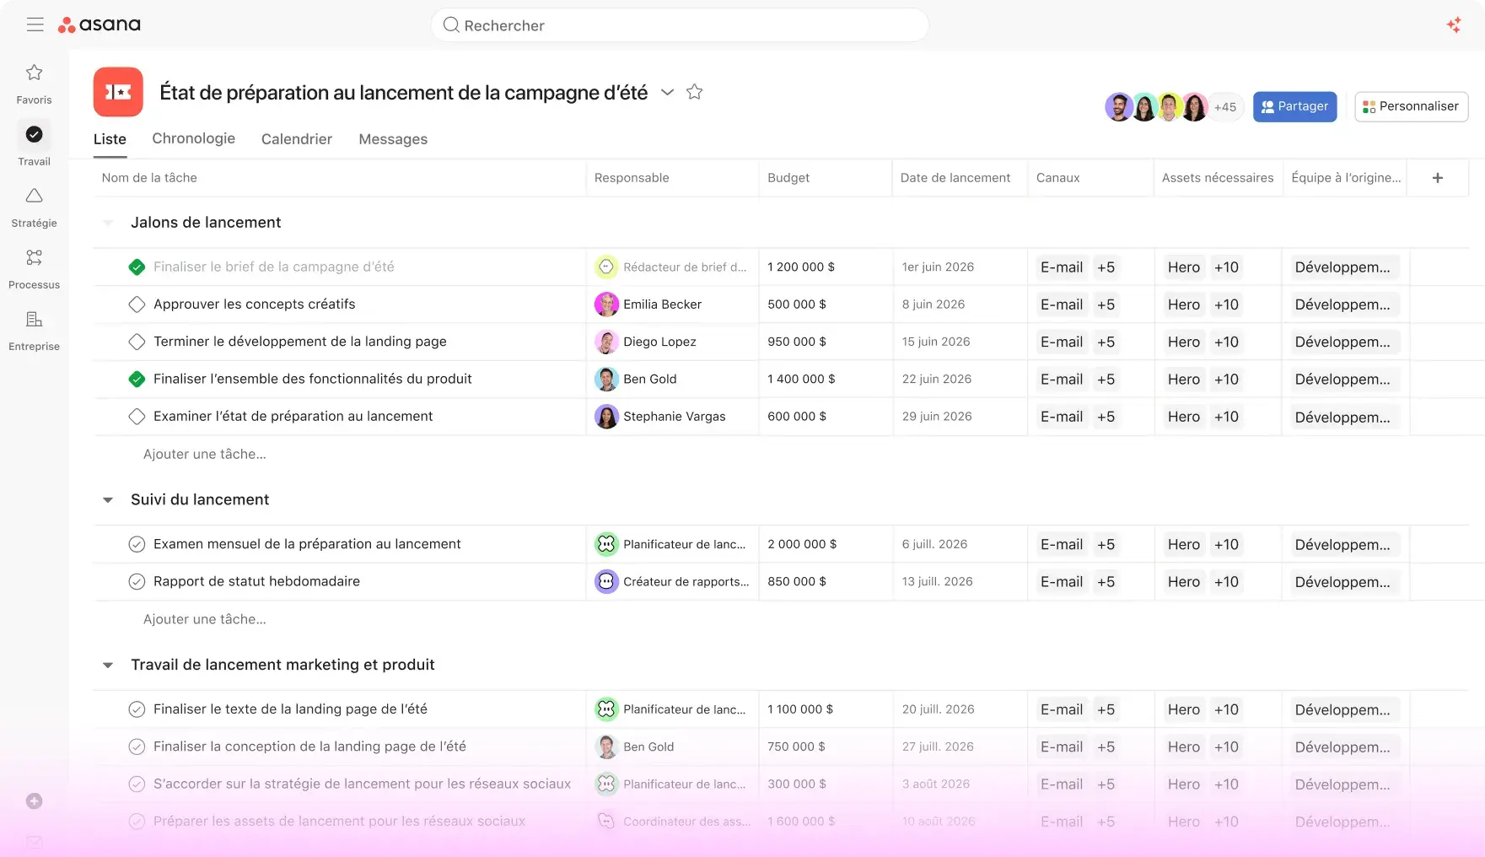The width and height of the screenshot is (1485, 857).
Task: Click Ajouter une tâche under Suivi du lancement
Action: (x=205, y=619)
